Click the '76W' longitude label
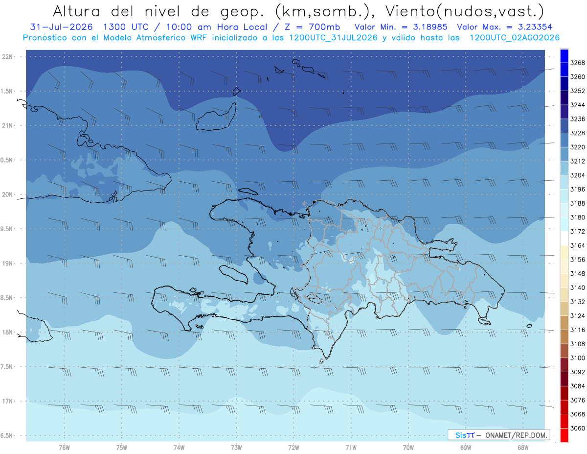Screen dimensions: 587x454 (x=64, y=448)
